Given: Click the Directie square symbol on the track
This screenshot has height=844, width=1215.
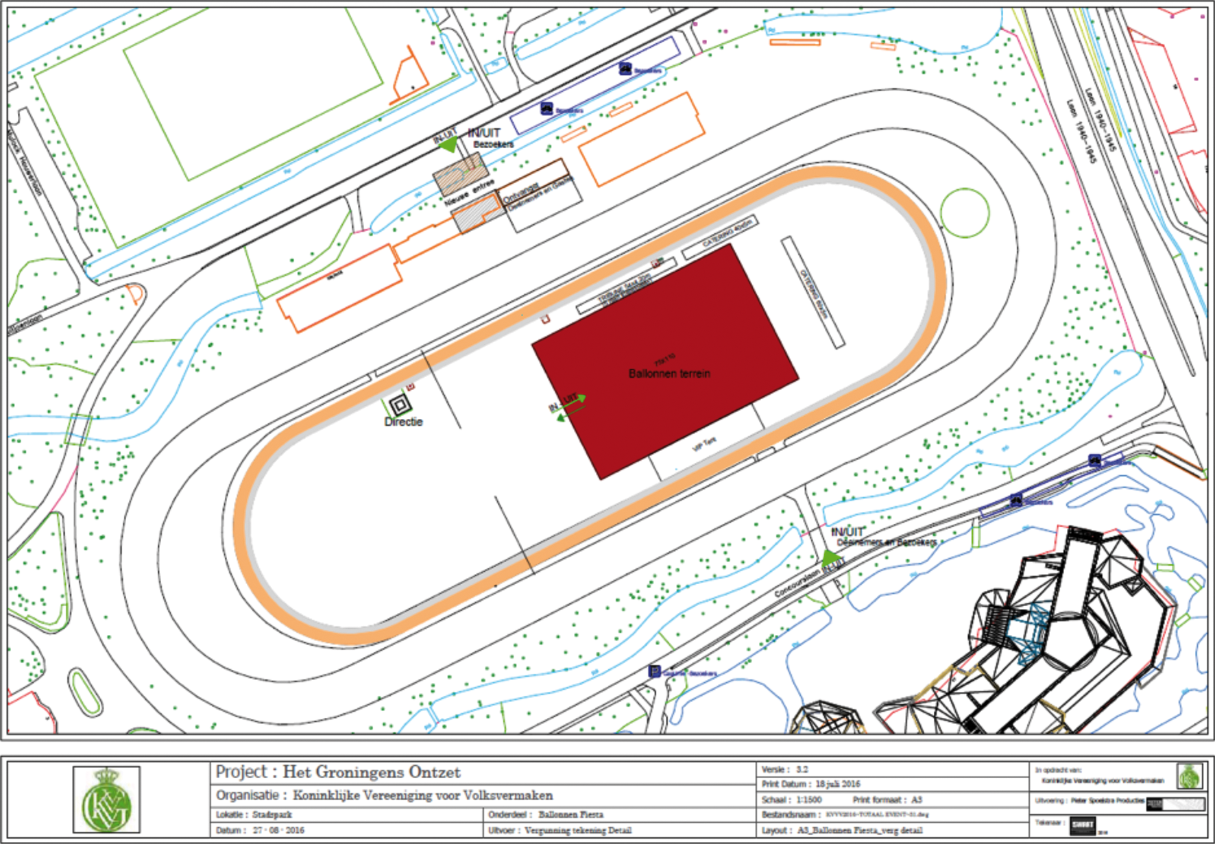Looking at the screenshot, I should click(x=399, y=405).
